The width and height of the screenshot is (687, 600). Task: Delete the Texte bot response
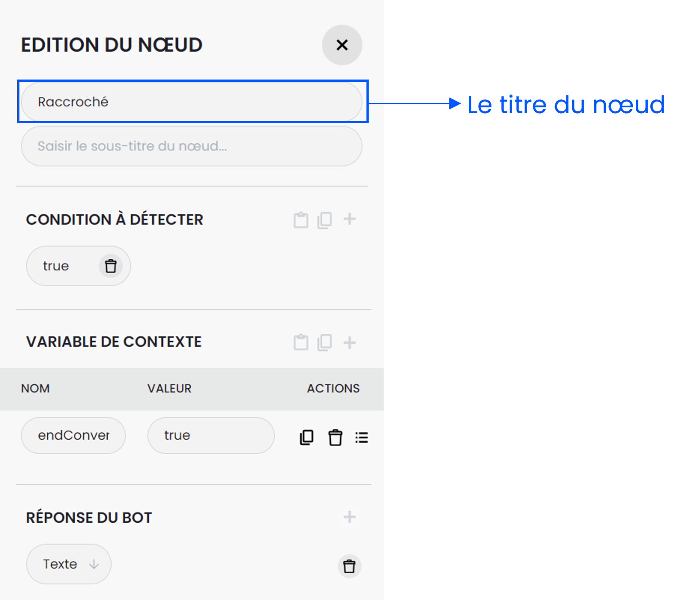(x=349, y=566)
